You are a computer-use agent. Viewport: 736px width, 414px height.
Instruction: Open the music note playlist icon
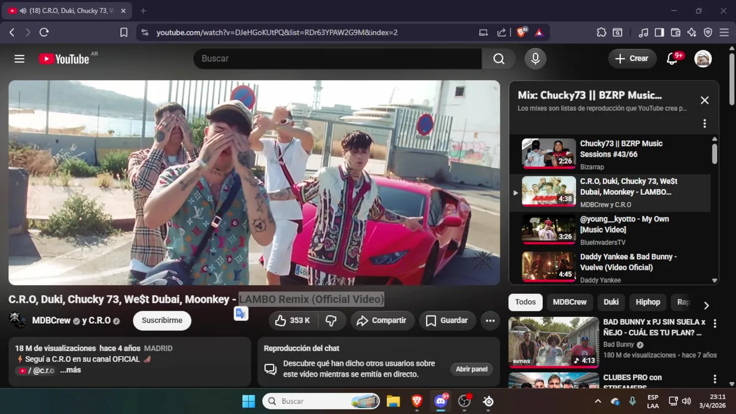point(644,33)
